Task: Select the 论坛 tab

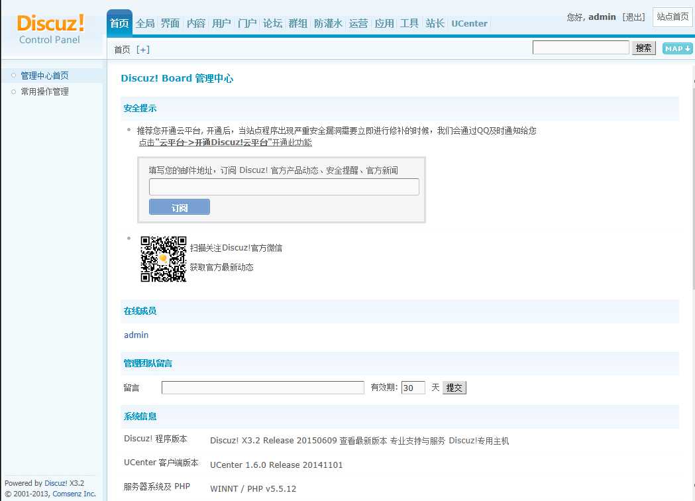Action: [272, 23]
